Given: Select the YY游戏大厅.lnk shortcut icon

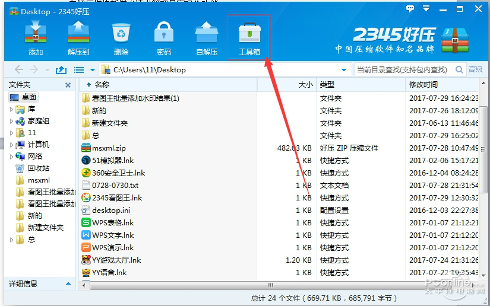Looking at the screenshot, I should pos(86,260).
